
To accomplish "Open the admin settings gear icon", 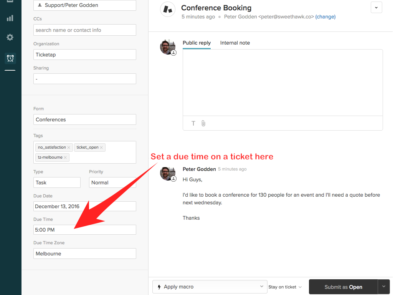I will point(10,37).
